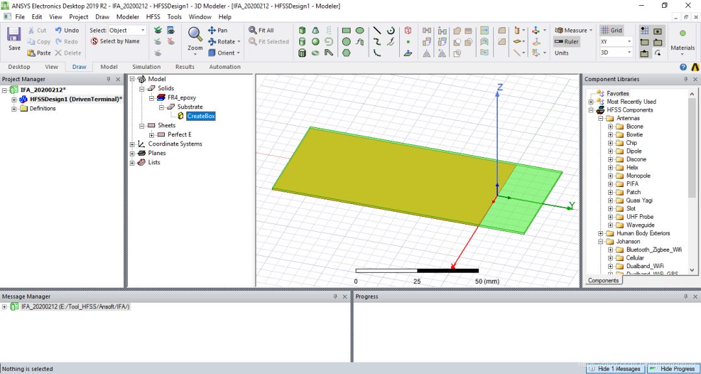Select the Draw ellipse tool
Viewport: 701px width, 374px height.
[360, 31]
